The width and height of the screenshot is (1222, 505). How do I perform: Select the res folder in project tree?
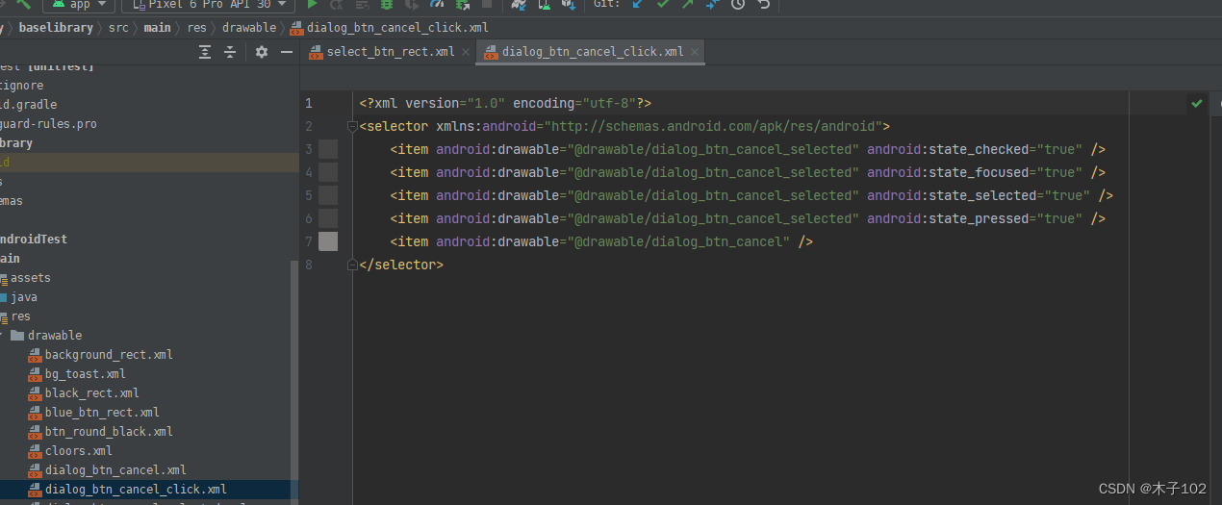pos(20,316)
